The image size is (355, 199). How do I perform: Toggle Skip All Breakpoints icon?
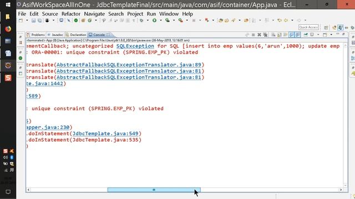coord(69,20)
